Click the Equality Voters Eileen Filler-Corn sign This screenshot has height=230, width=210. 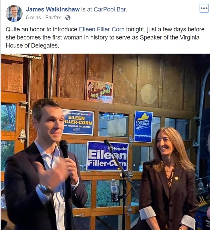[x=78, y=122]
